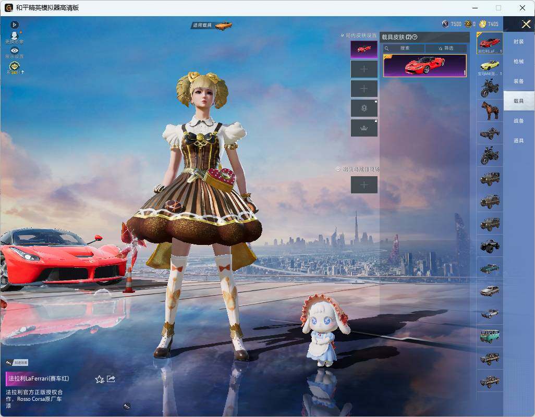Viewport: 535px width, 417px height.
Task: Click the equipped red car skin slot
Action: pyautogui.click(x=364, y=50)
